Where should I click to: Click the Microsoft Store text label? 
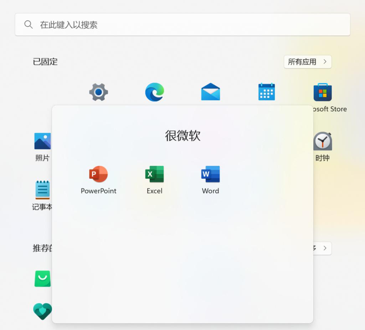[330, 109]
